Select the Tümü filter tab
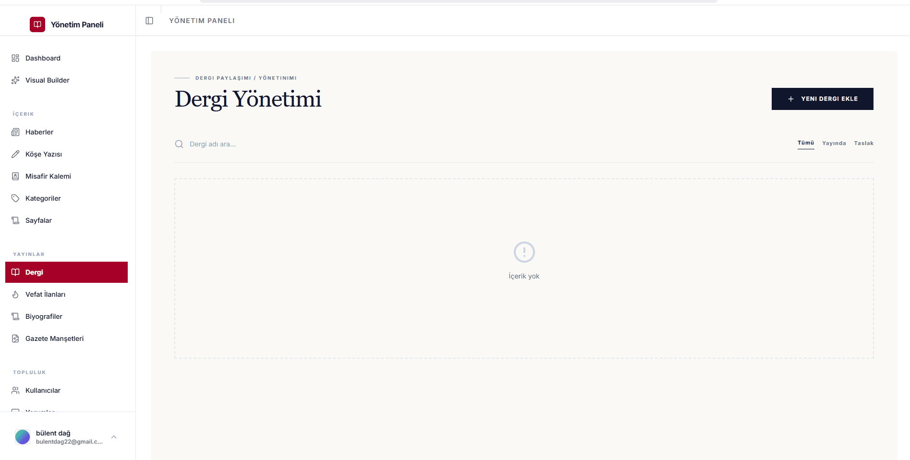 pyautogui.click(x=806, y=143)
